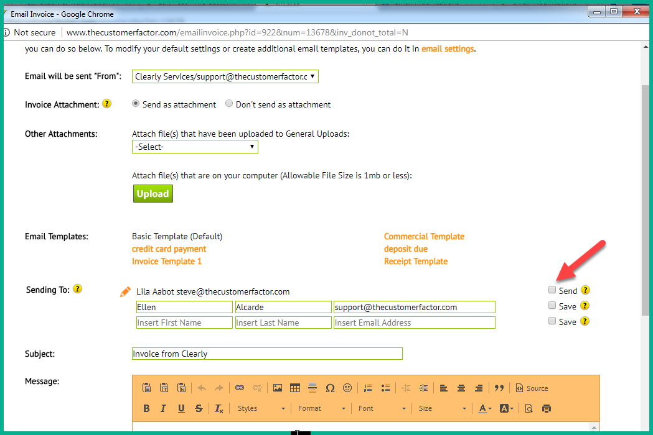This screenshot has width=653, height=435.
Task: Choose the Commercial Template
Action: click(x=424, y=236)
